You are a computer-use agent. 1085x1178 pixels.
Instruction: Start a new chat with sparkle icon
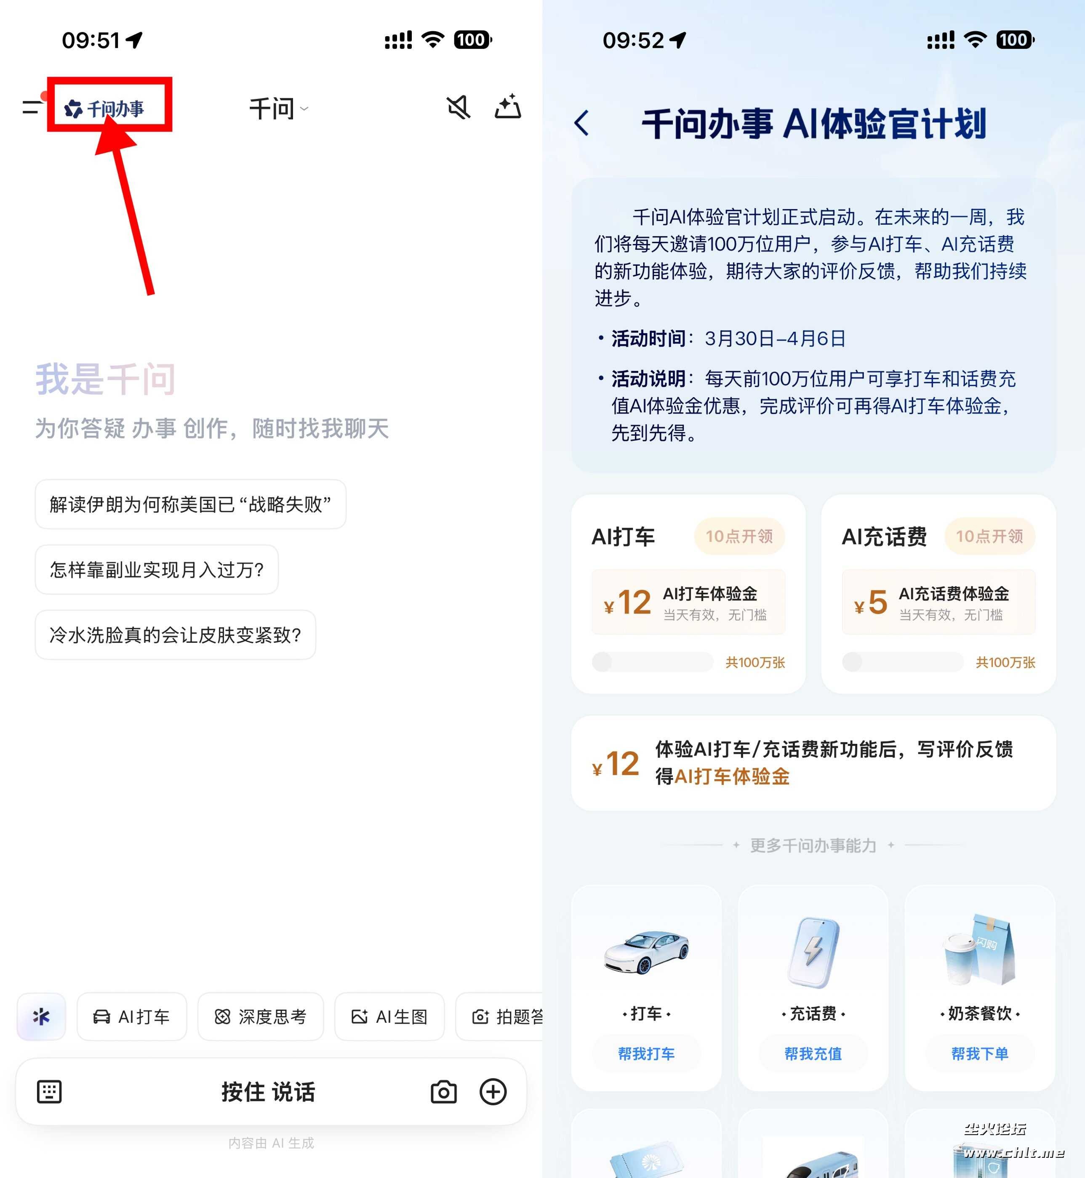click(508, 107)
